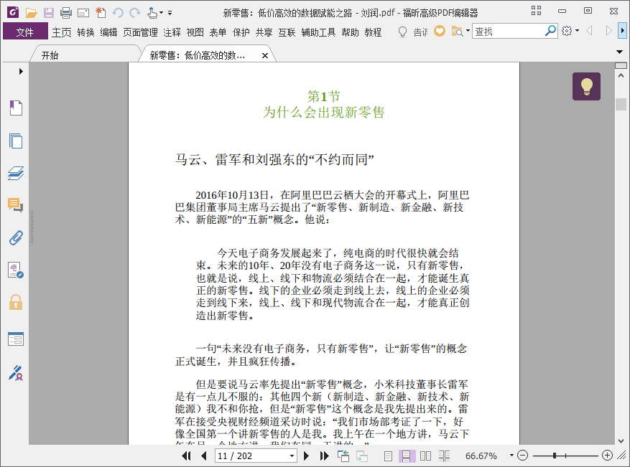Open the Security lock panel icon

[x=16, y=303]
